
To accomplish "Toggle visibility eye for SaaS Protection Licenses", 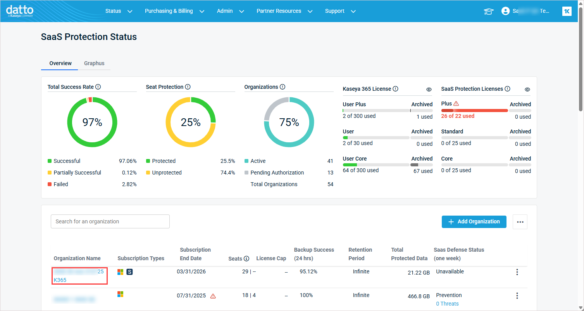I will (527, 89).
